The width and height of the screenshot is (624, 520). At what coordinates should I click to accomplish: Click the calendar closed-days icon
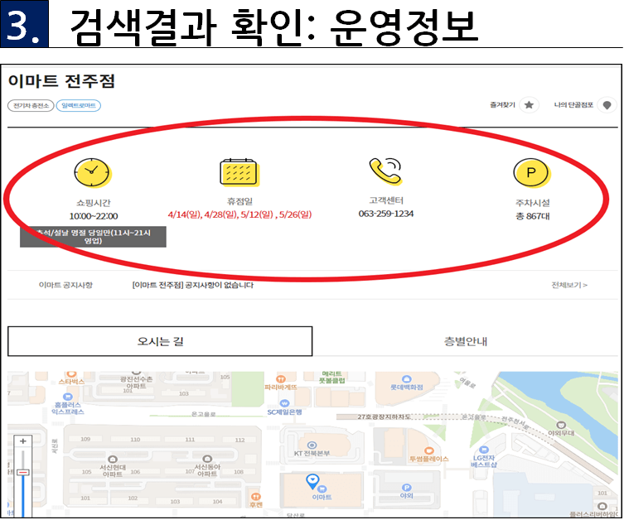click(239, 172)
